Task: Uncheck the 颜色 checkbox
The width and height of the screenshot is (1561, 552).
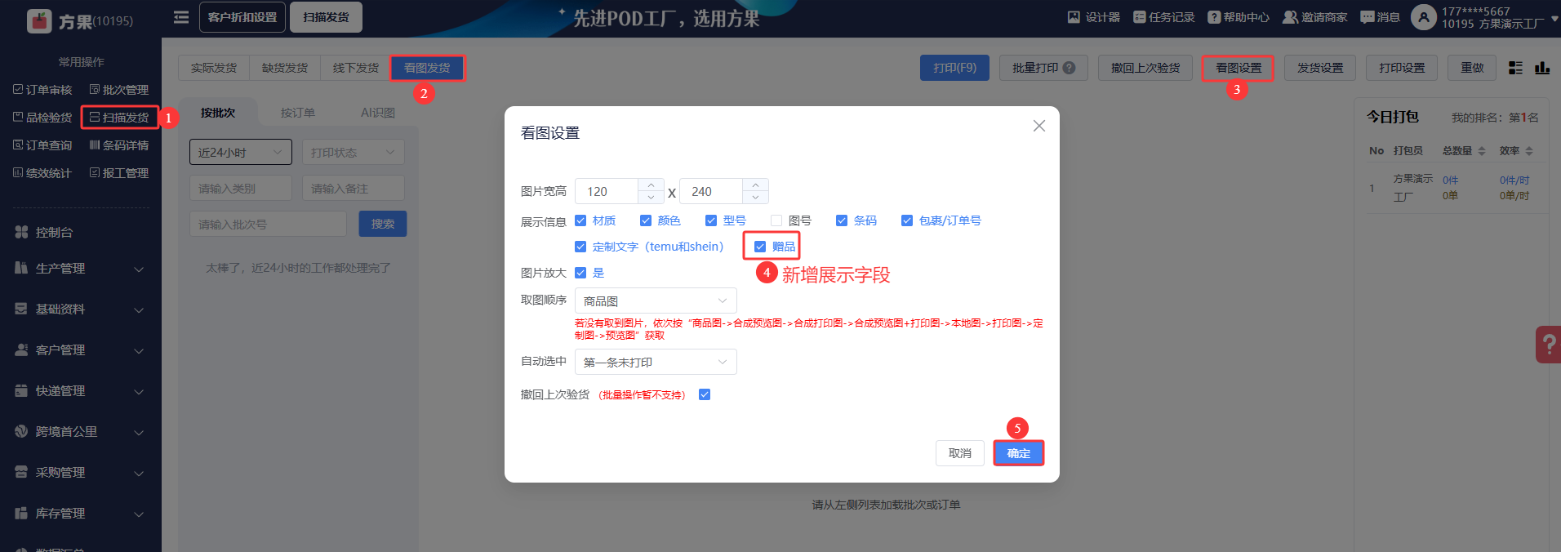Action: 646,220
